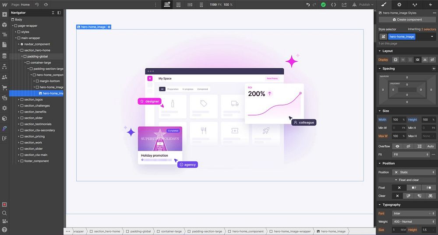This screenshot has width=438, height=235.
Task: Select the base desktop breakpoint
Action: (167, 4)
